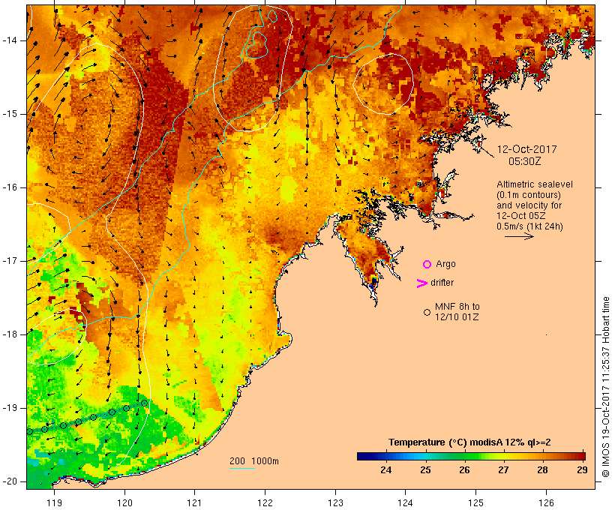
Task: Click the easternmost MNF ship track circle marker
Action: tap(144, 403)
